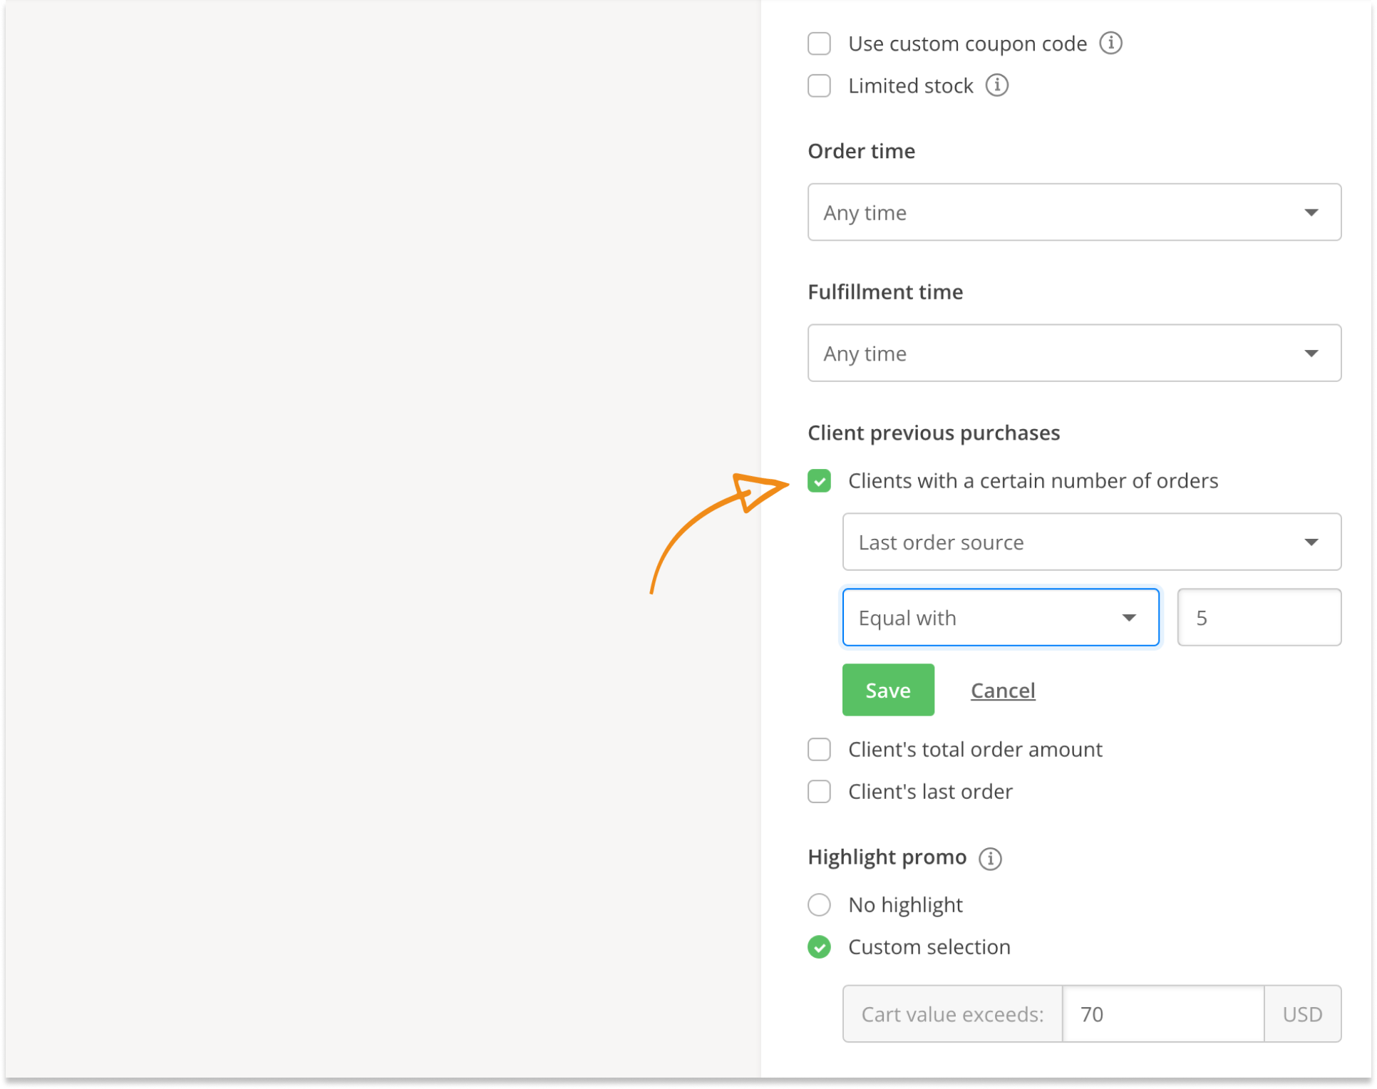Check the Limited stock option
1377x1089 pixels.
point(819,86)
